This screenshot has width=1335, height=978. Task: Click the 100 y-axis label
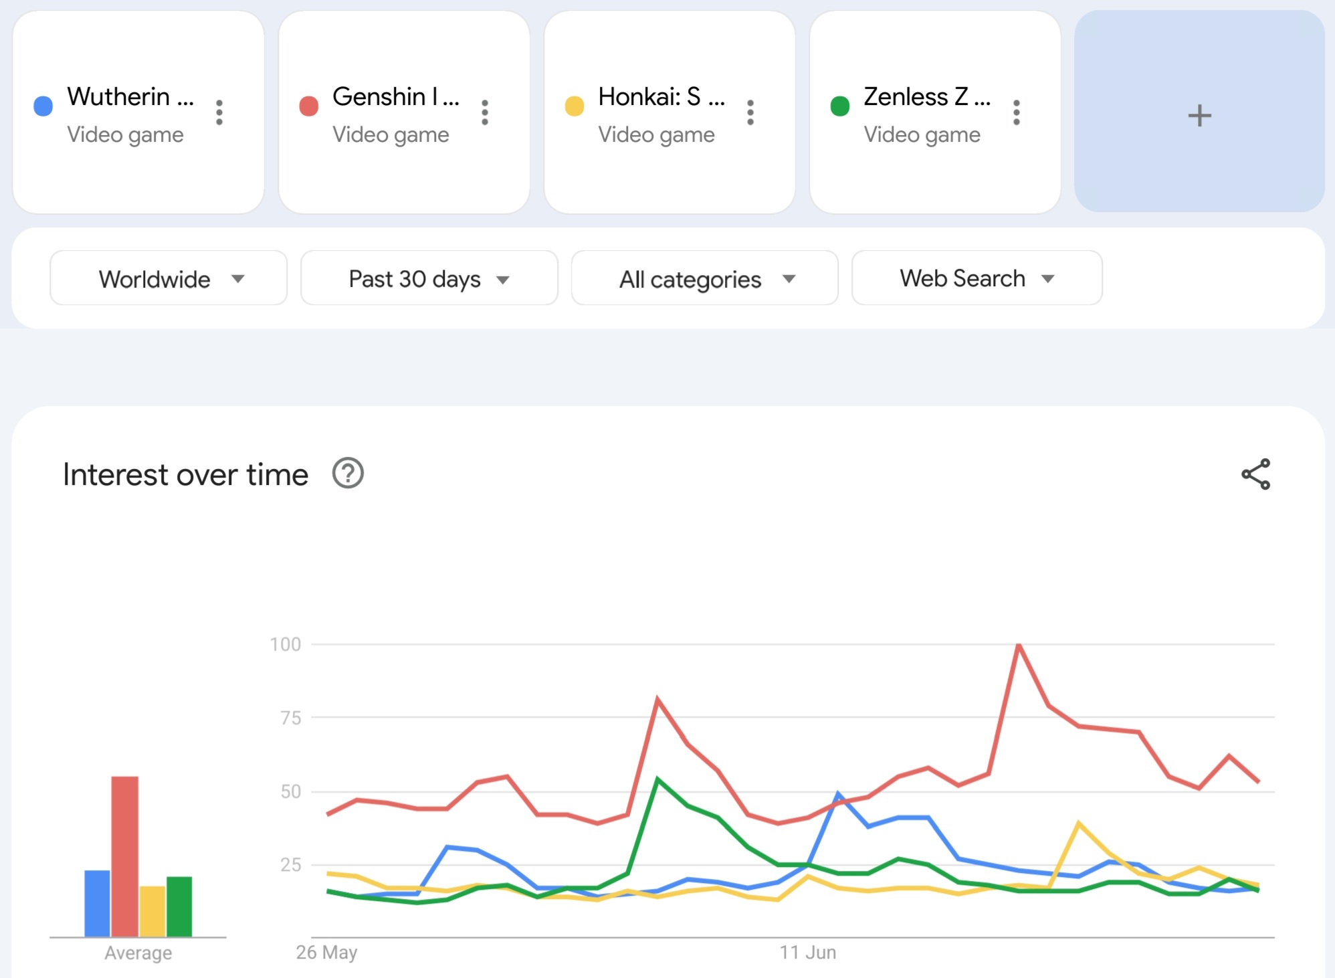pos(286,644)
